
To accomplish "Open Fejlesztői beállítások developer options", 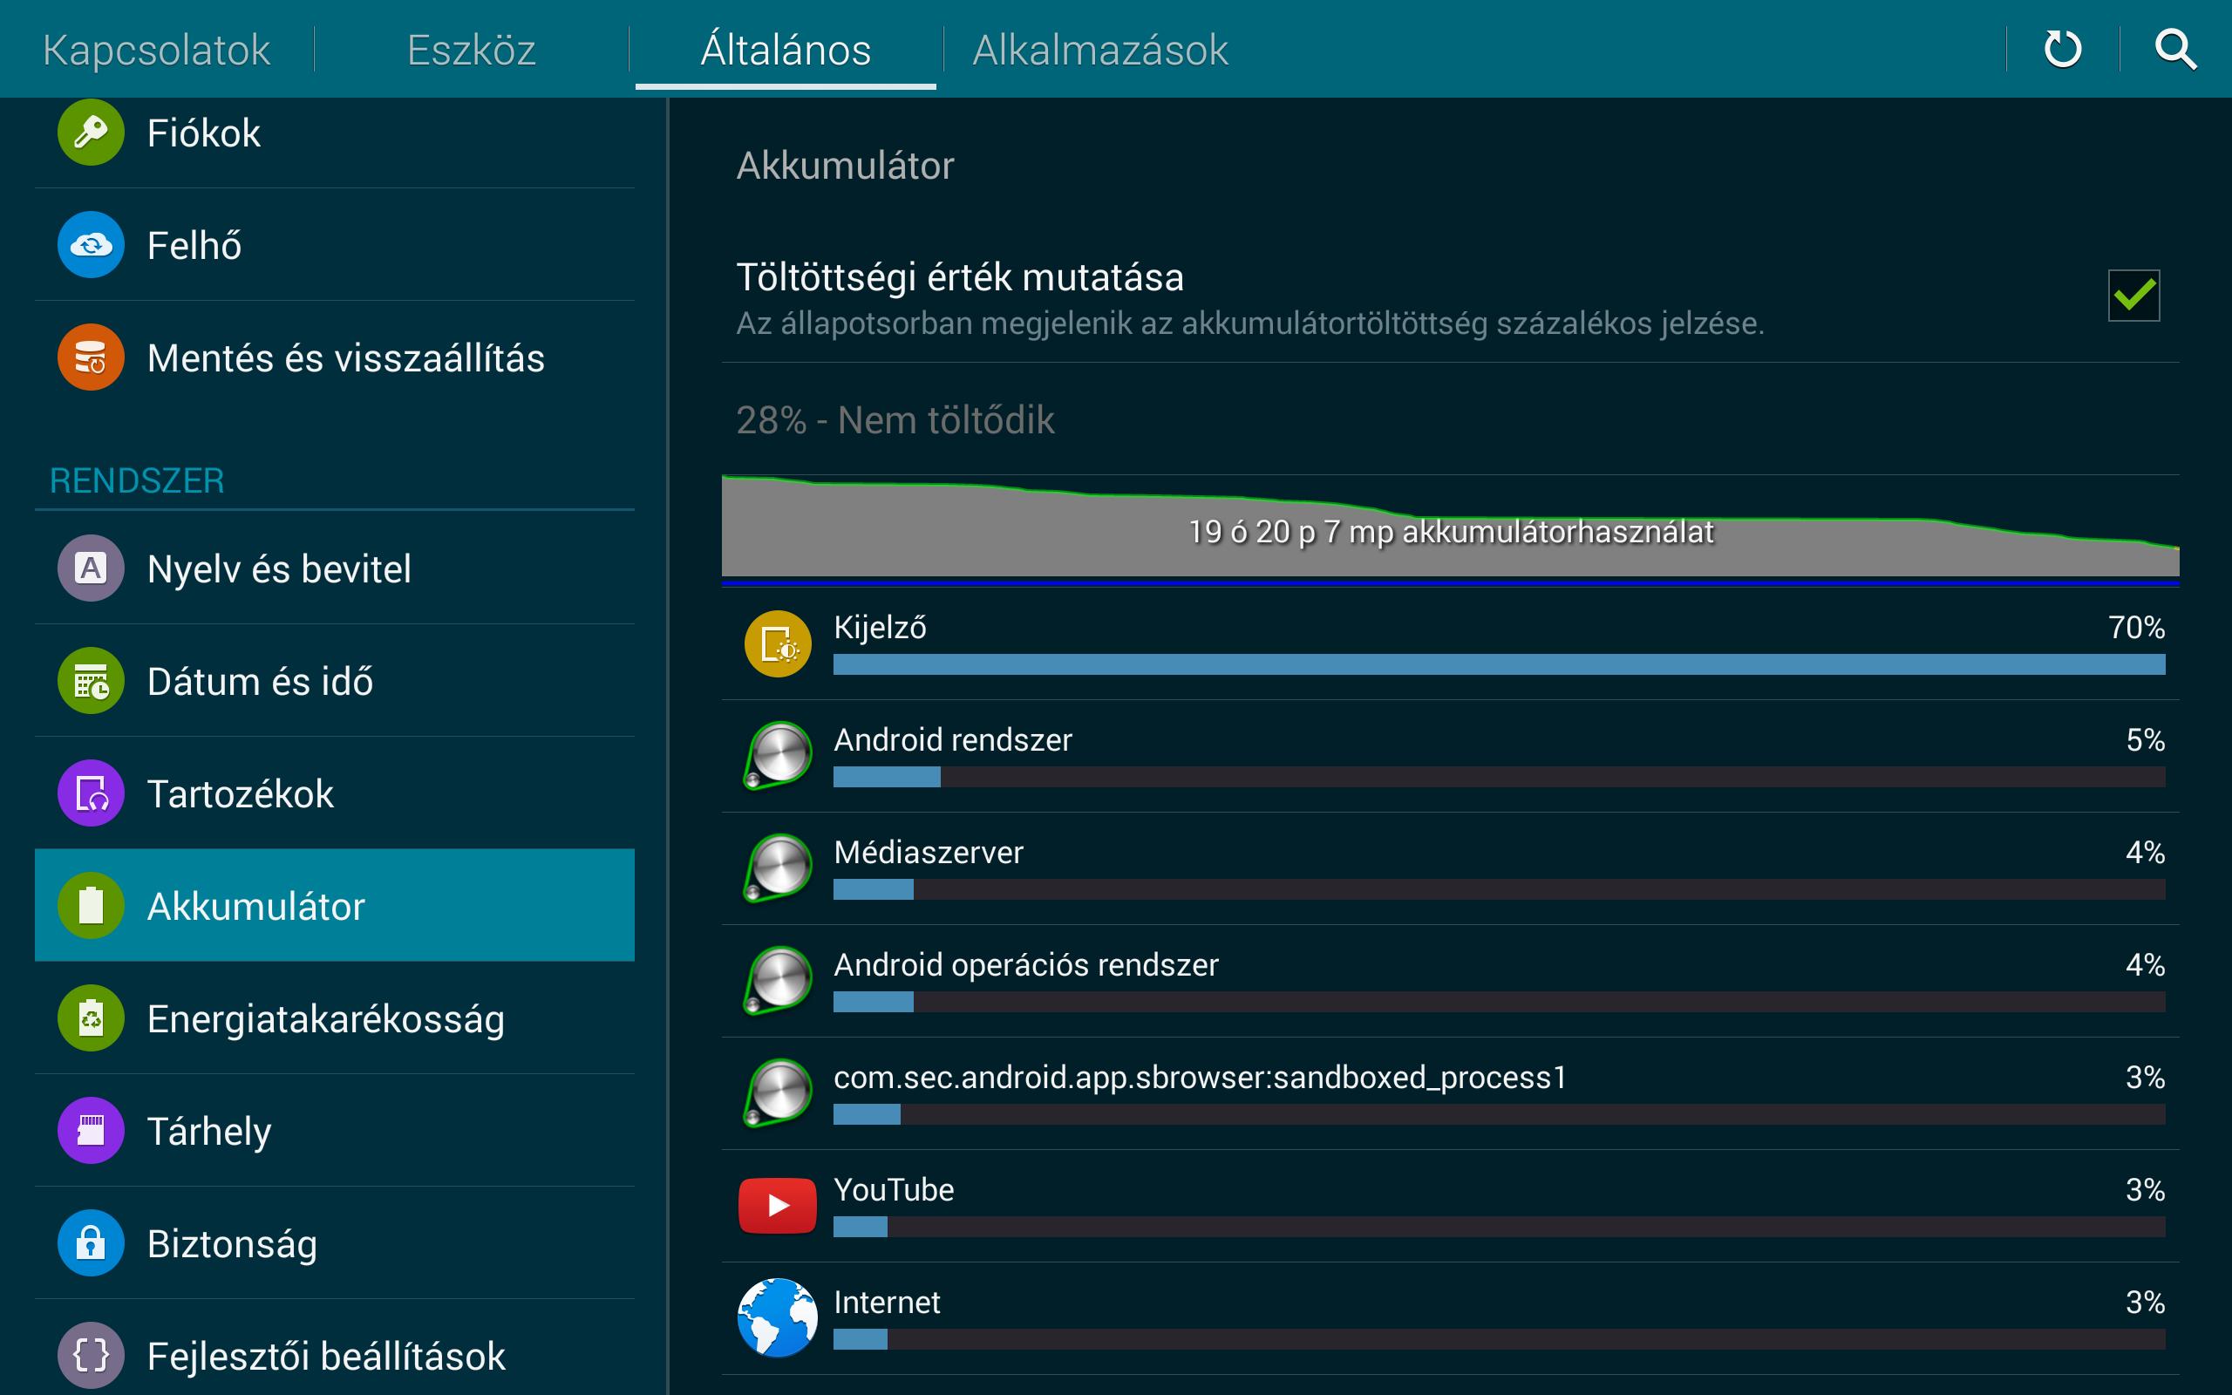I will tap(324, 1355).
